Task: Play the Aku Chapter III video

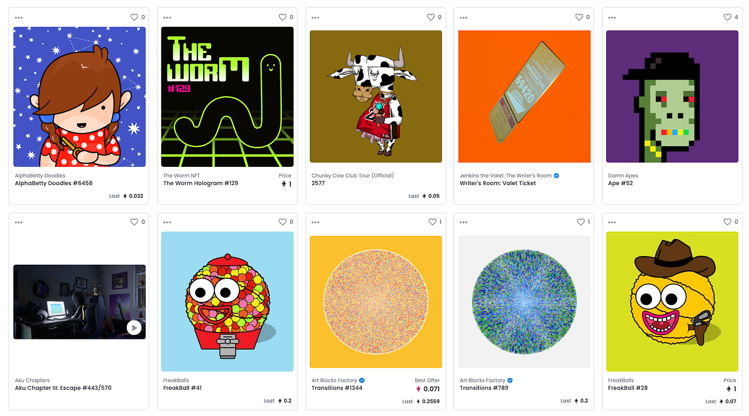Action: coord(134,327)
